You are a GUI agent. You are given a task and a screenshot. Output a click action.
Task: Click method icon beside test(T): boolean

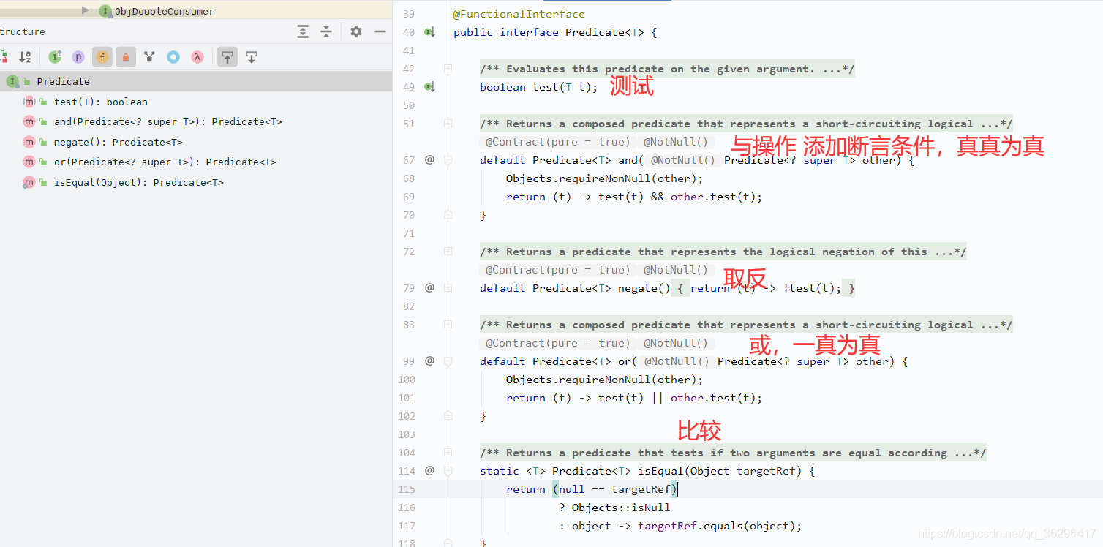pyautogui.click(x=29, y=102)
